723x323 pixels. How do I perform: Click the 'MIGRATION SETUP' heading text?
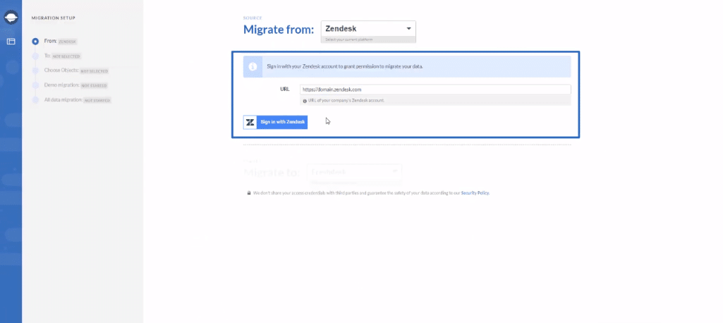tap(54, 18)
